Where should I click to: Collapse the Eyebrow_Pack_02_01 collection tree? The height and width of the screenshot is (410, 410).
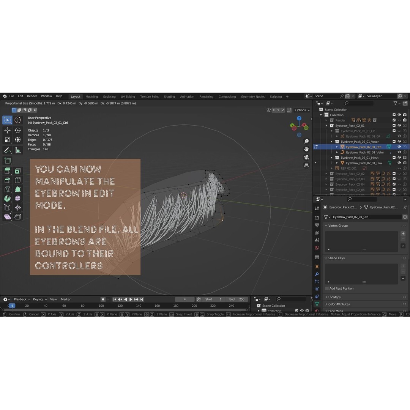click(x=326, y=126)
